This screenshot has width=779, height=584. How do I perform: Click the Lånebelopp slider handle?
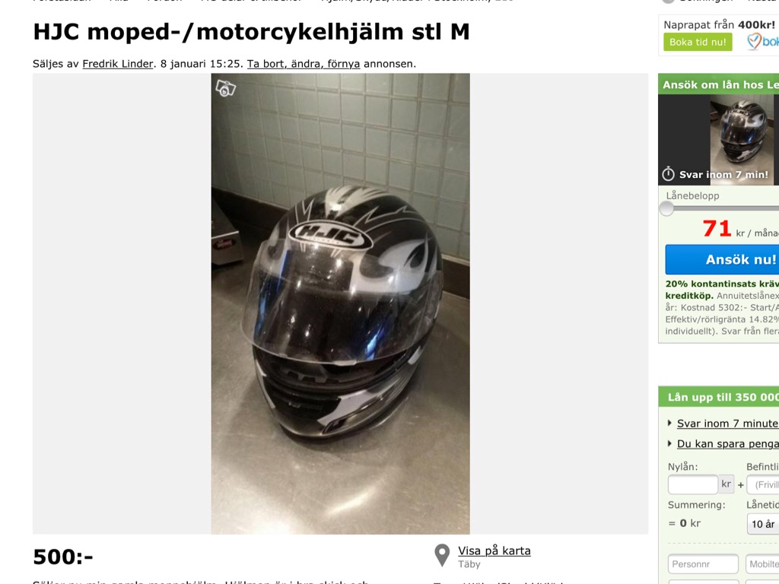[666, 208]
